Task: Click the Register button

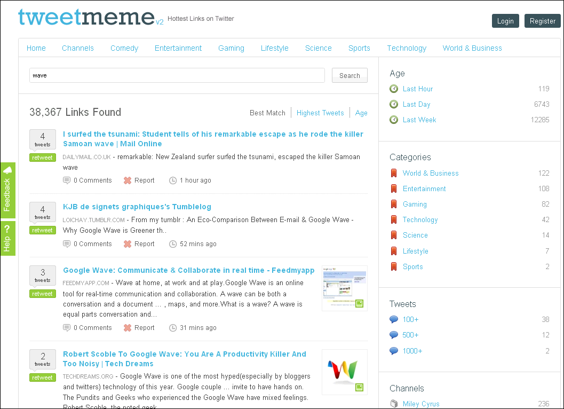Action: coord(543,21)
